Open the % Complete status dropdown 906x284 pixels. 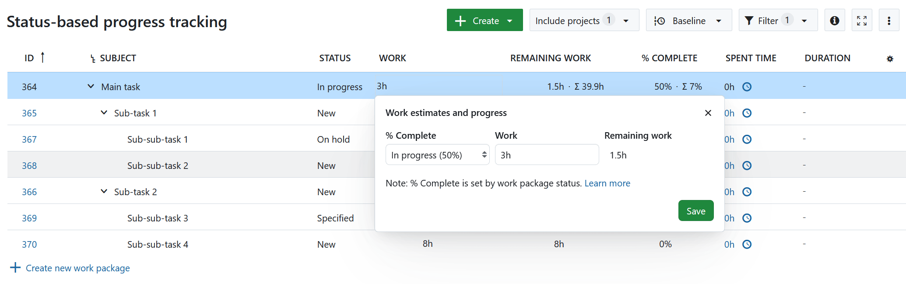437,155
